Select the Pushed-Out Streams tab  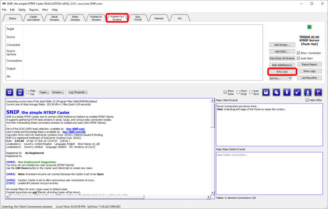pyautogui.click(x=117, y=18)
